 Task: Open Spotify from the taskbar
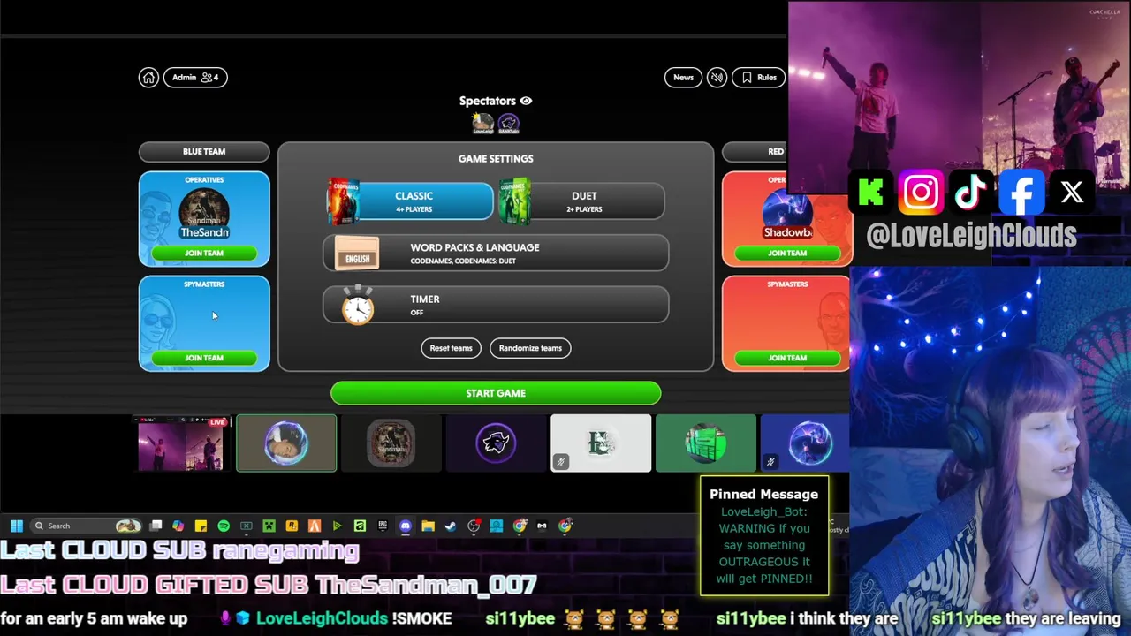pos(224,526)
